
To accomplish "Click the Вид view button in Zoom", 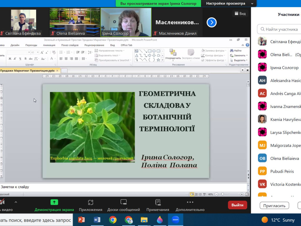I will click(x=240, y=14).
